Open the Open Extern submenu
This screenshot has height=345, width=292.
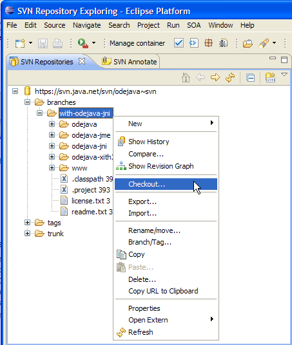(x=166, y=320)
